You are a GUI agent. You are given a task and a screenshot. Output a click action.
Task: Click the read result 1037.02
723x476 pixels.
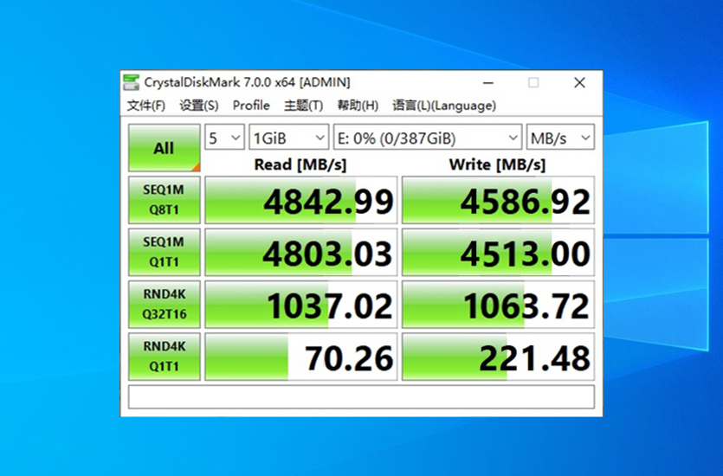point(300,304)
